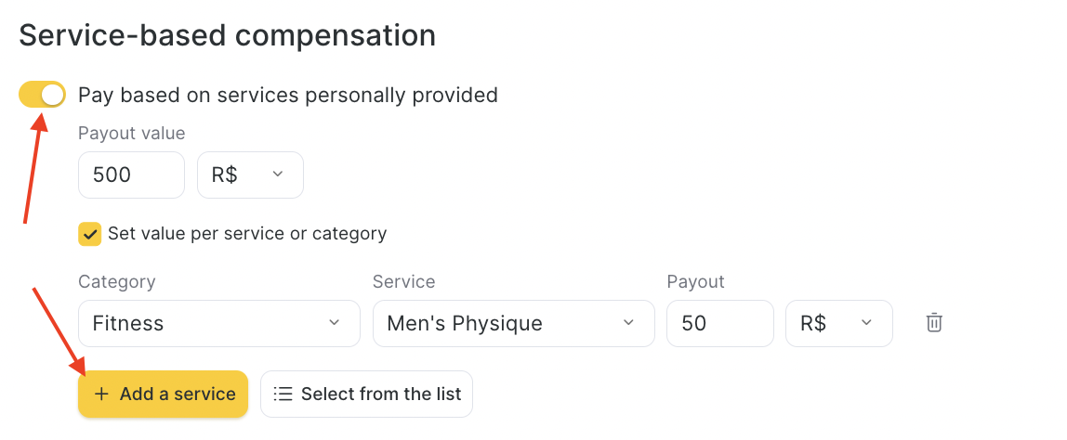This screenshot has height=440, width=1067.
Task: Click Add a service button
Action: (164, 394)
